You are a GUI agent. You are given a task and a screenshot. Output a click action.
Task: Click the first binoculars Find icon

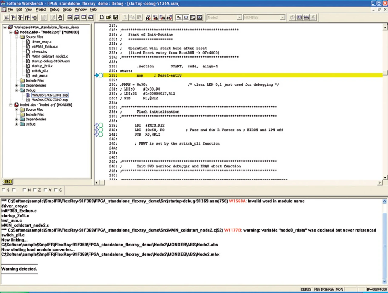[x=148, y=18]
